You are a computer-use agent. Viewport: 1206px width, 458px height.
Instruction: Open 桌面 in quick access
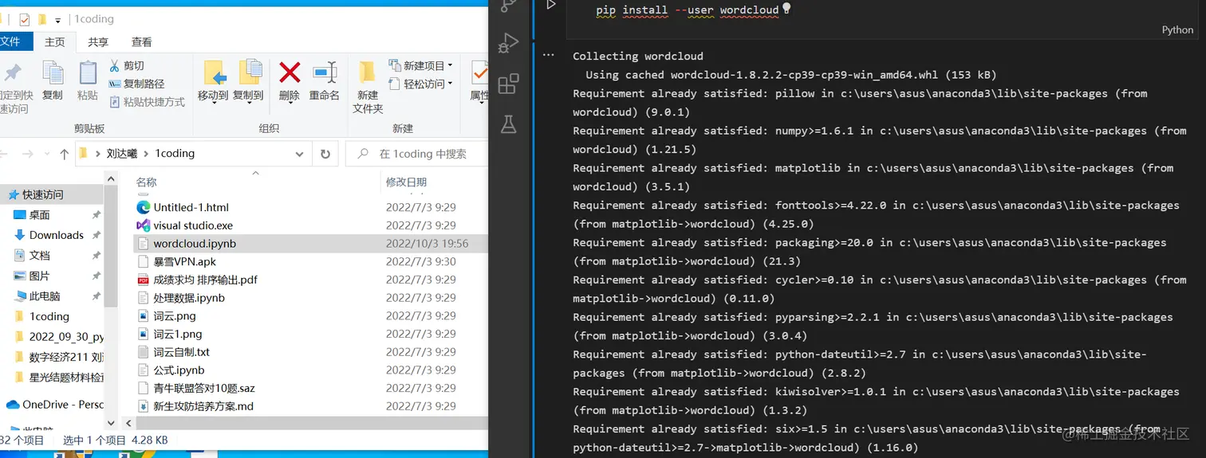coord(40,215)
